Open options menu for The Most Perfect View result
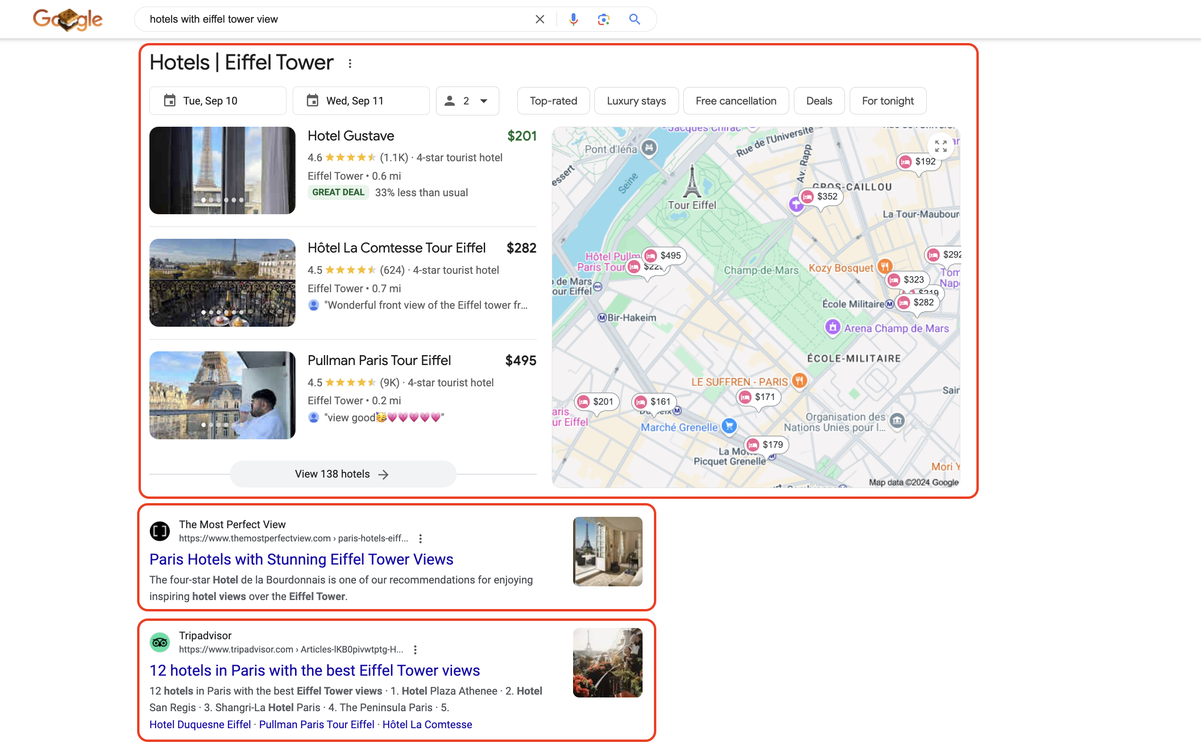The height and width of the screenshot is (749, 1201). pos(420,539)
